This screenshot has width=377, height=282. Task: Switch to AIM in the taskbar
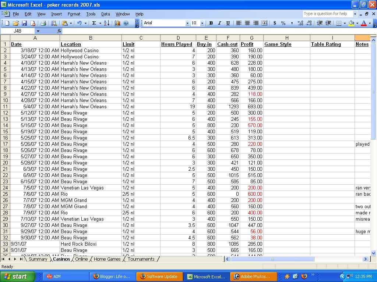pos(66,276)
